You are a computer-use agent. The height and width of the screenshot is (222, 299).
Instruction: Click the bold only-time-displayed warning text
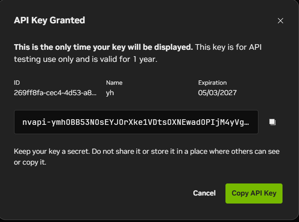103,47
